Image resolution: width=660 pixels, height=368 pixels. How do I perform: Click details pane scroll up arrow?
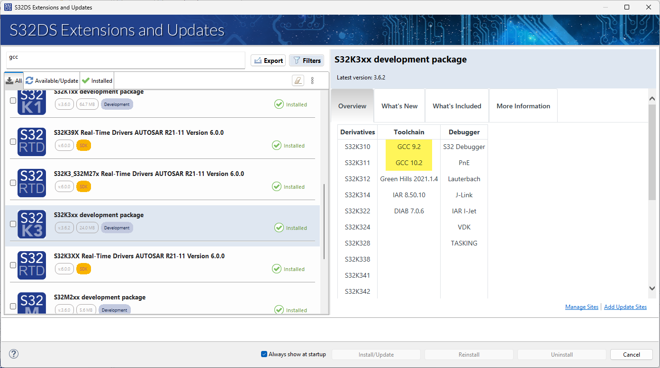[652, 98]
